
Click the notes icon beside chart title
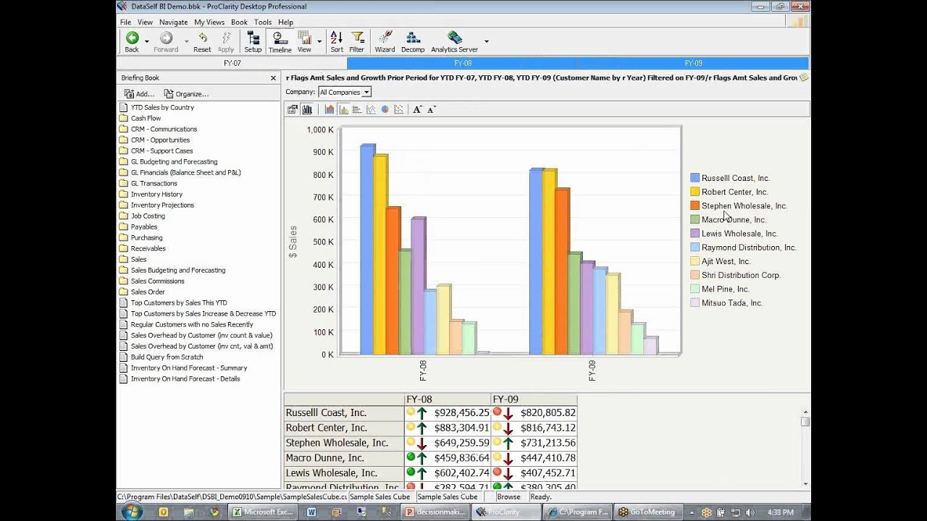pyautogui.click(x=803, y=77)
